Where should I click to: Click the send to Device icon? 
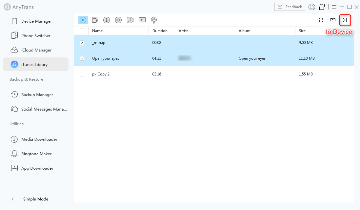pyautogui.click(x=345, y=20)
